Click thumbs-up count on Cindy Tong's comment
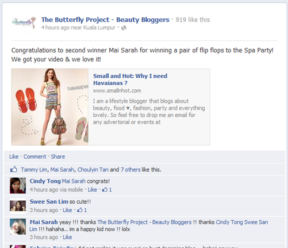This screenshot has width=288, height=248. (x=107, y=190)
